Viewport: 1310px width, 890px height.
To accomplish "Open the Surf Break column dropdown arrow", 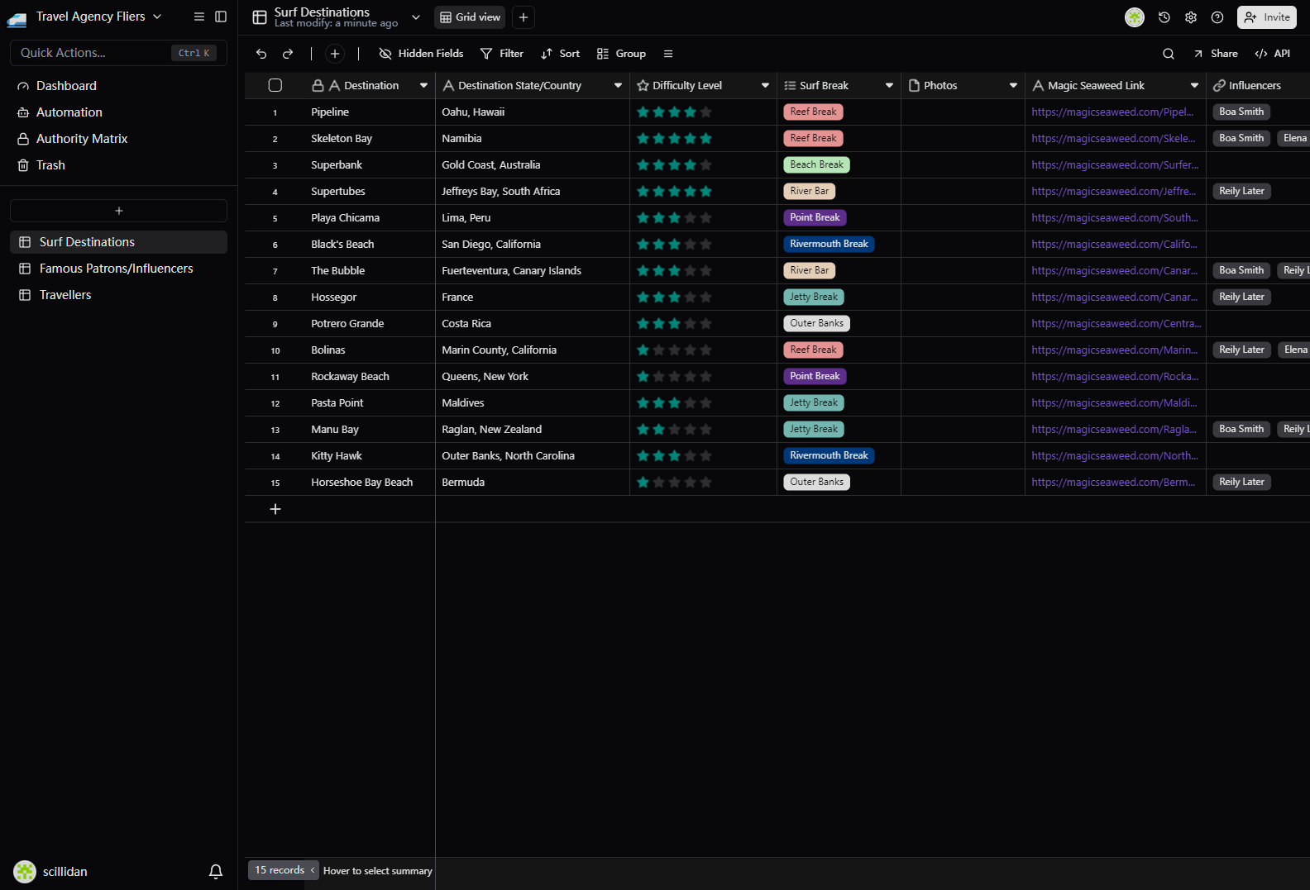I will (889, 86).
